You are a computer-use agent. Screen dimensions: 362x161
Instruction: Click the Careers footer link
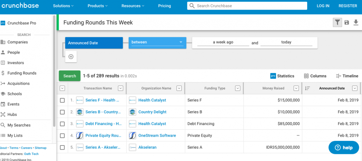(27, 148)
